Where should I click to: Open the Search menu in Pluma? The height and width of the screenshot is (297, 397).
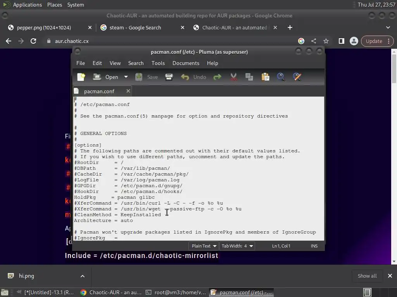[x=136, y=63]
